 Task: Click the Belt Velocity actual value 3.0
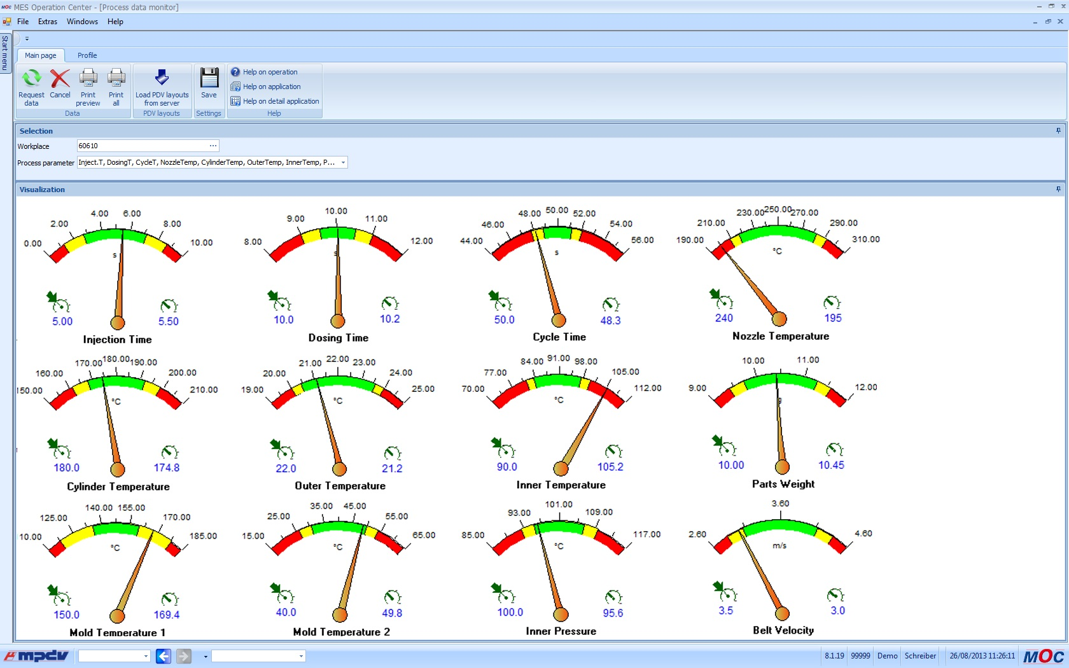[837, 611]
